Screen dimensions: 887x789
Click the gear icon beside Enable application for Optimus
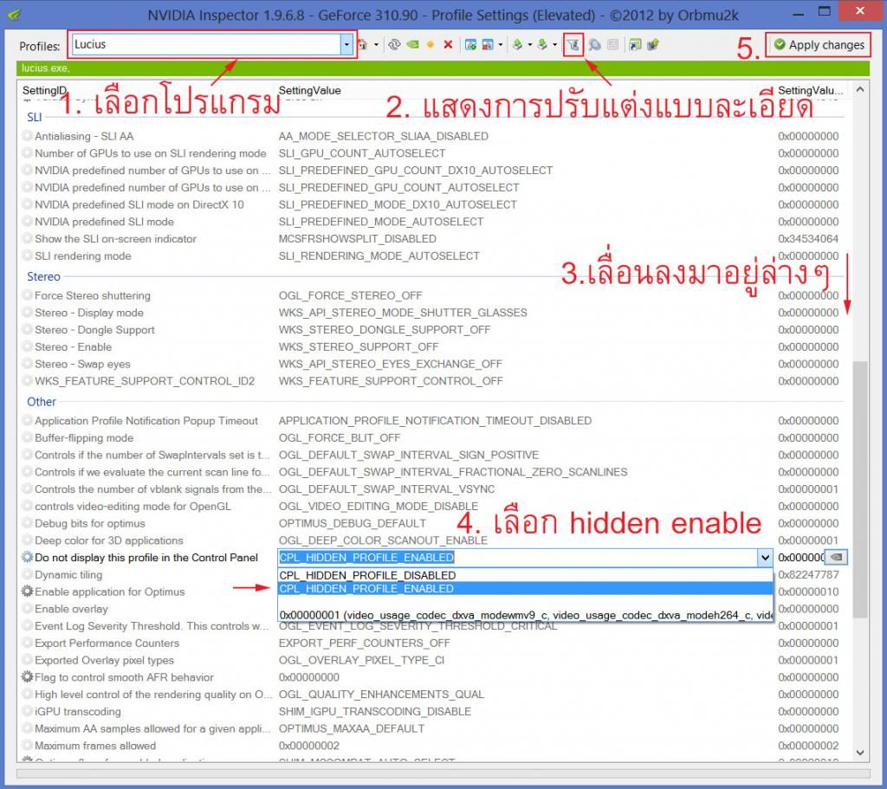click(x=28, y=592)
